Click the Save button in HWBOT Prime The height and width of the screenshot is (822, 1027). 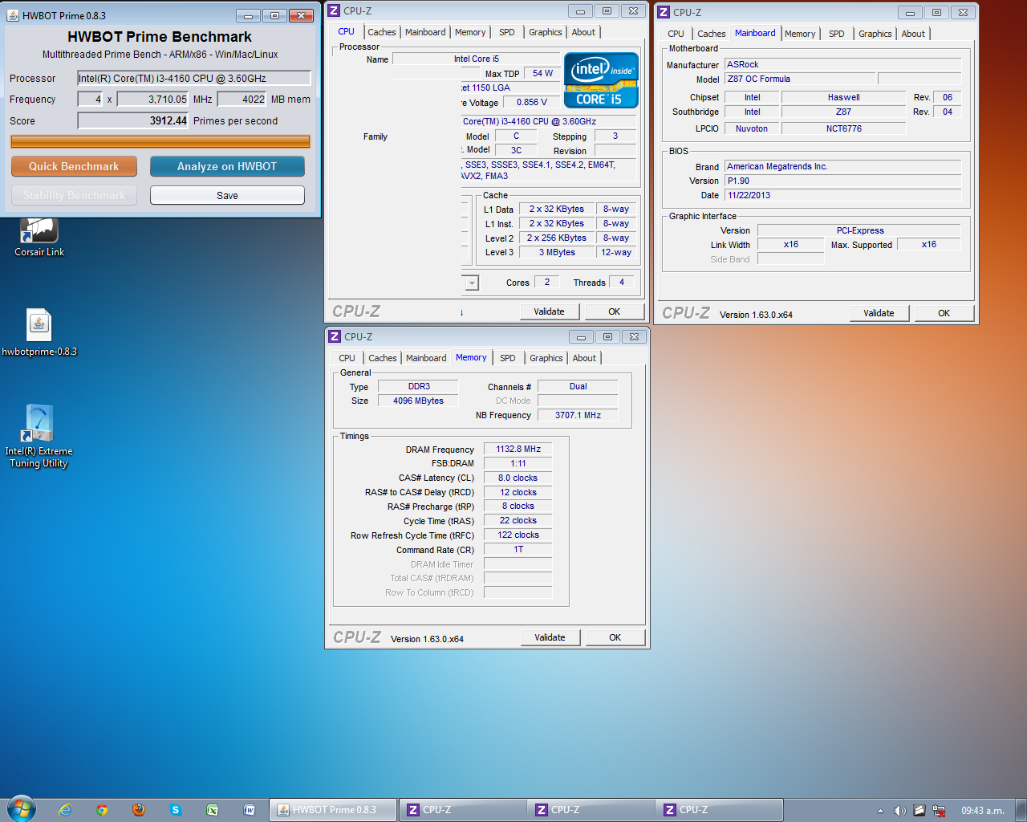pyautogui.click(x=227, y=195)
